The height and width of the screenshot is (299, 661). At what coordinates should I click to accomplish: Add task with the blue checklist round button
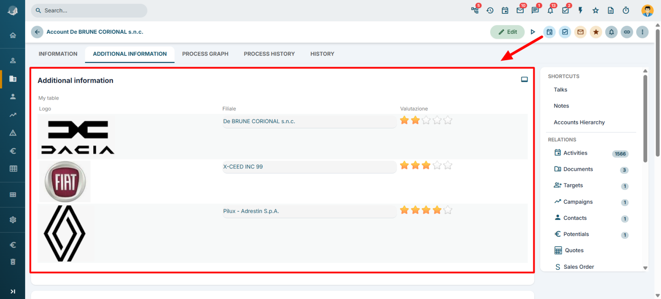pos(565,32)
